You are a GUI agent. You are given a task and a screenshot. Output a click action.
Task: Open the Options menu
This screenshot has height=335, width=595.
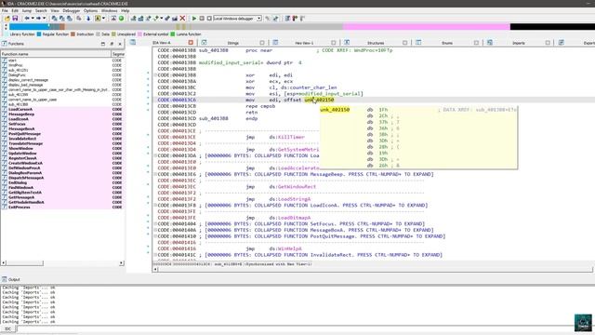90,10
